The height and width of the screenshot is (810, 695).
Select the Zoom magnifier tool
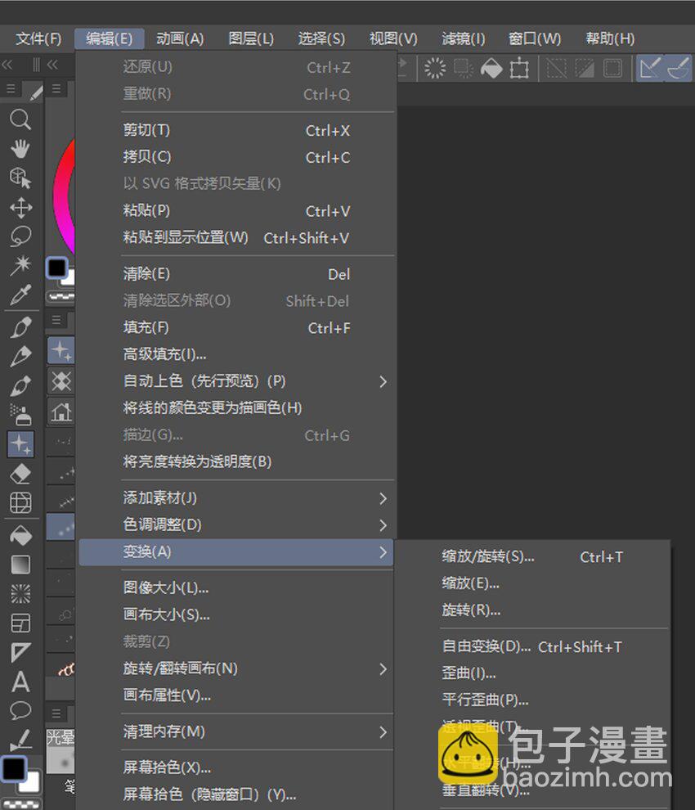(20, 119)
